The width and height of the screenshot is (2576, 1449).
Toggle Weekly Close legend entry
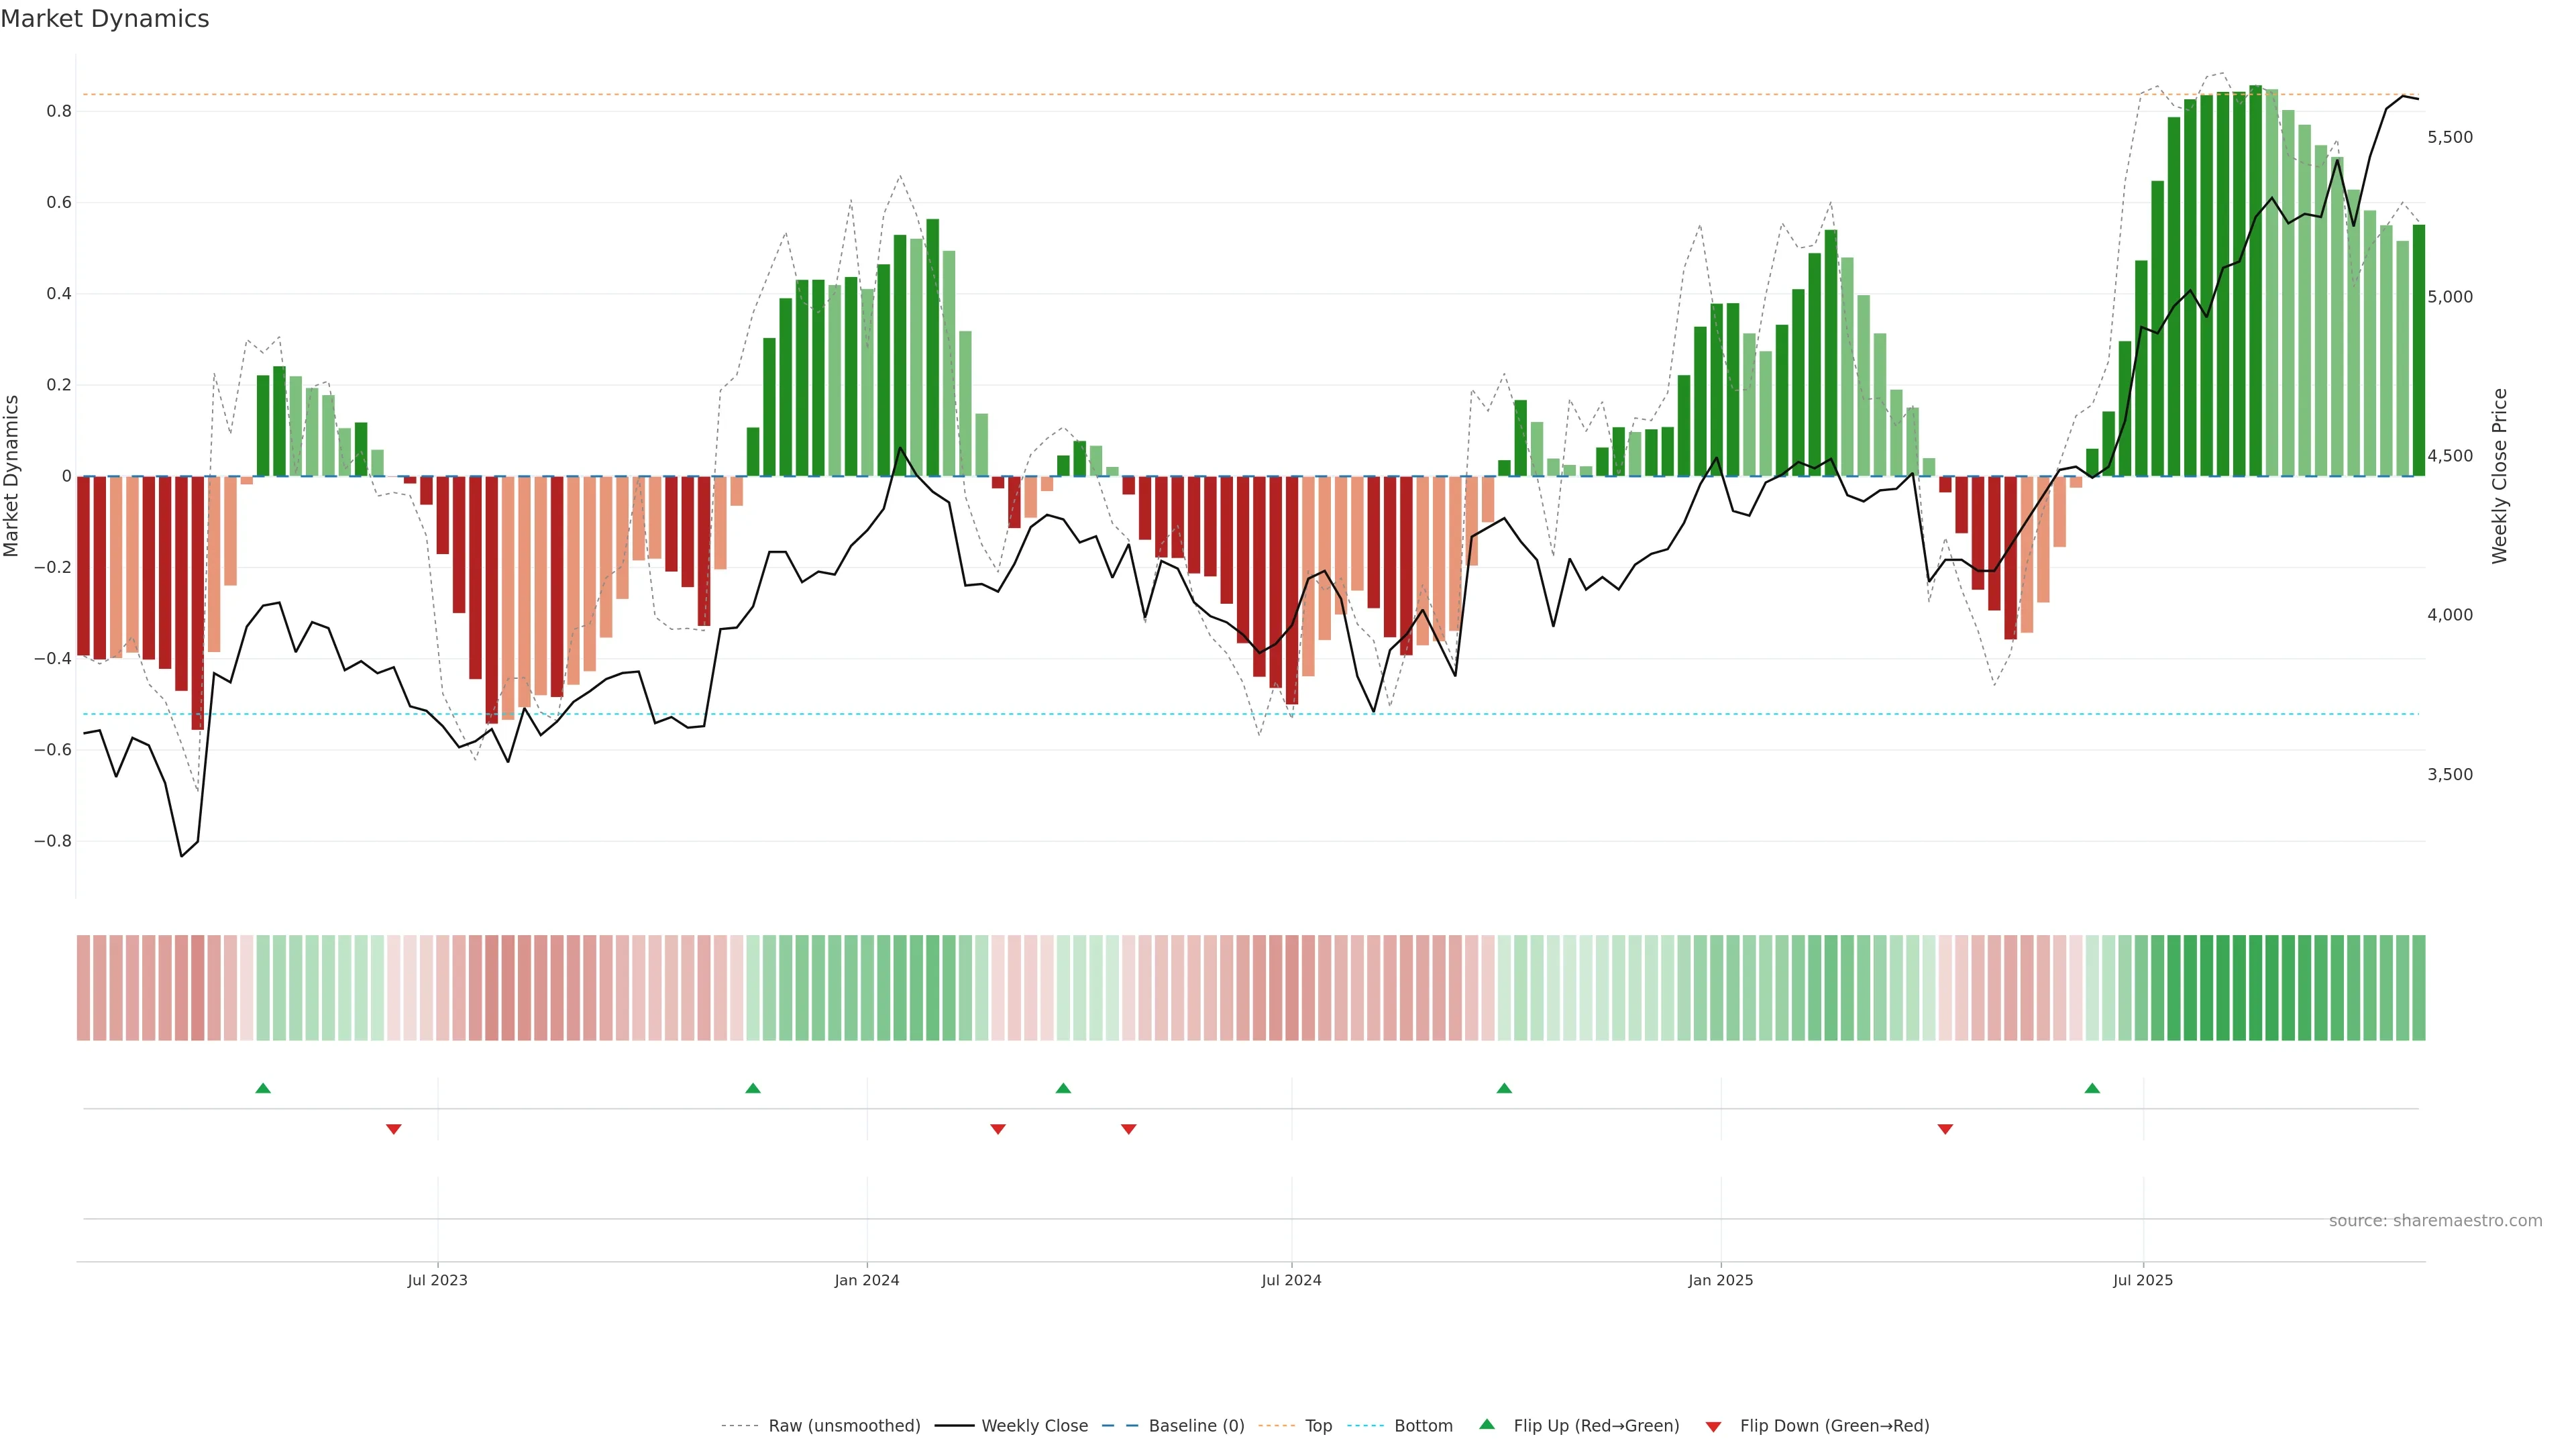pyautogui.click(x=1034, y=1425)
